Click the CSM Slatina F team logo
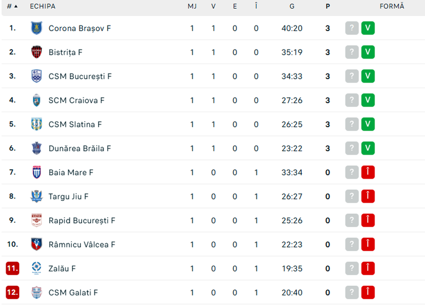The image size is (425, 306). click(36, 124)
